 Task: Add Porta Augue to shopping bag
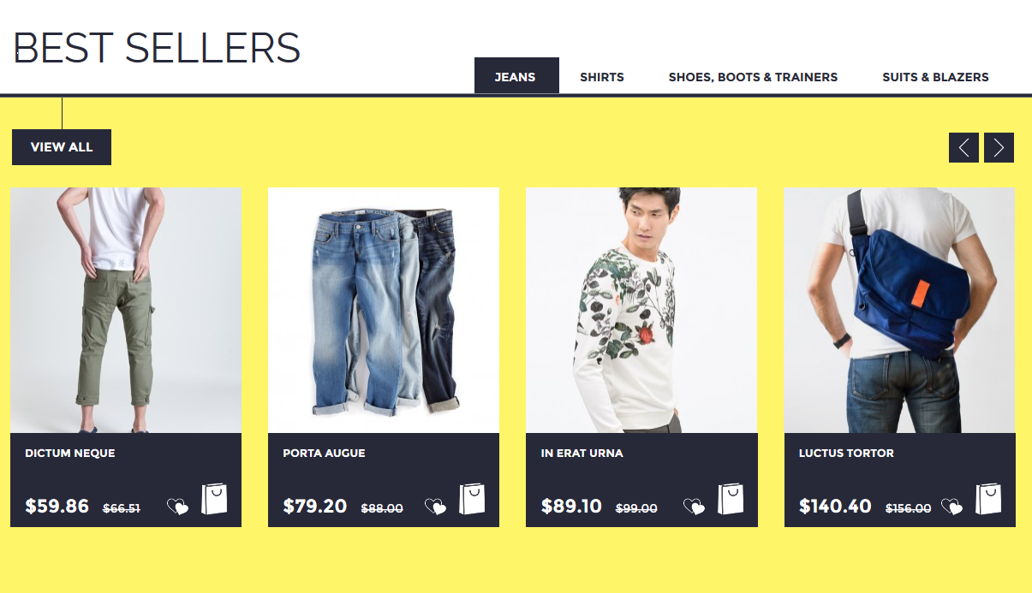pos(472,499)
